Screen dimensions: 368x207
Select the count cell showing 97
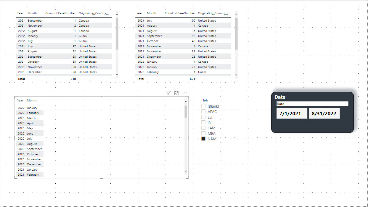(74, 46)
